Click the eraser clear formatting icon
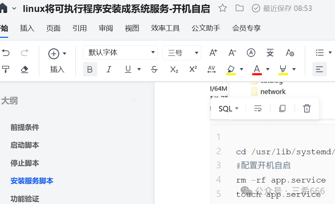Screen dimensions: 335x204 25,69
